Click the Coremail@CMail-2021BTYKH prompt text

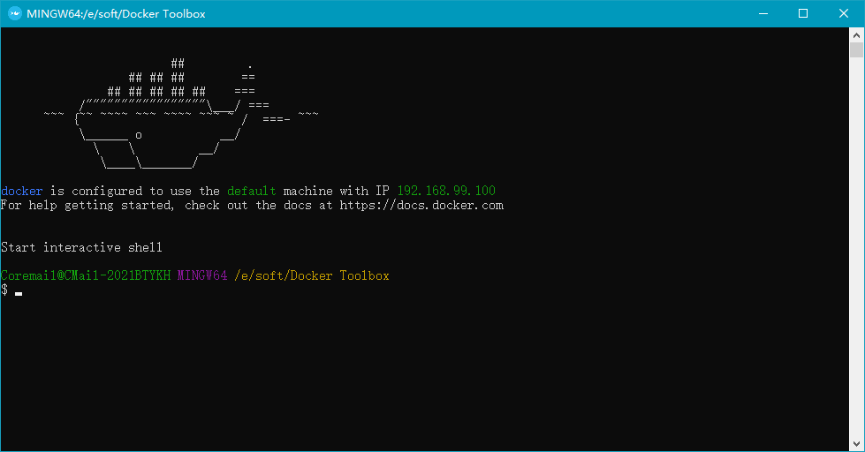(86, 275)
